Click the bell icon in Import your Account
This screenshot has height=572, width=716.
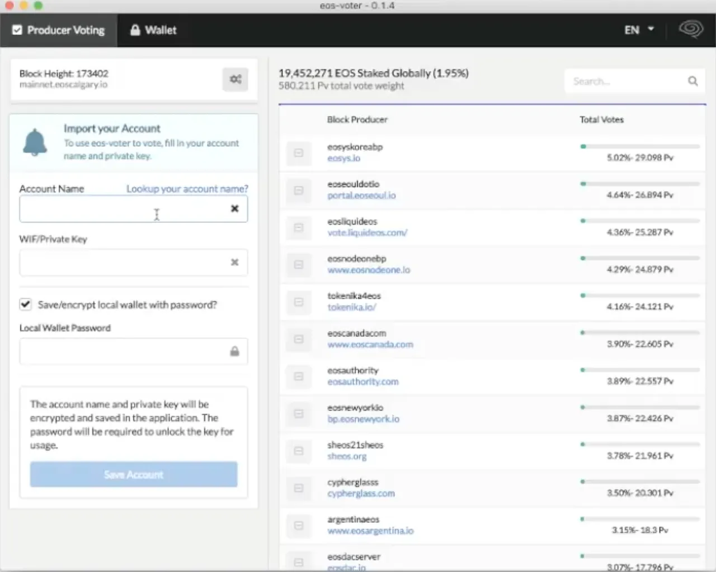pos(35,142)
